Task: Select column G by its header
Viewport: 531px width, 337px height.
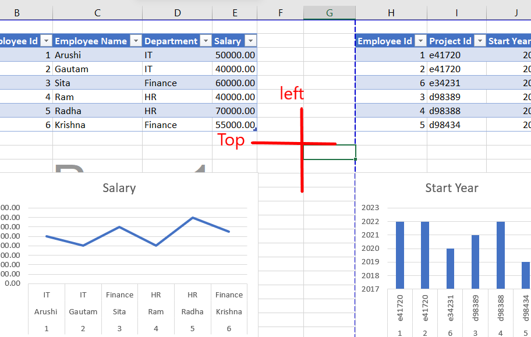Action: point(329,12)
